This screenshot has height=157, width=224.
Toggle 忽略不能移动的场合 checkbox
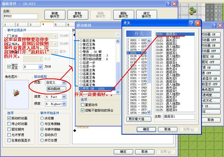tap(82, 110)
